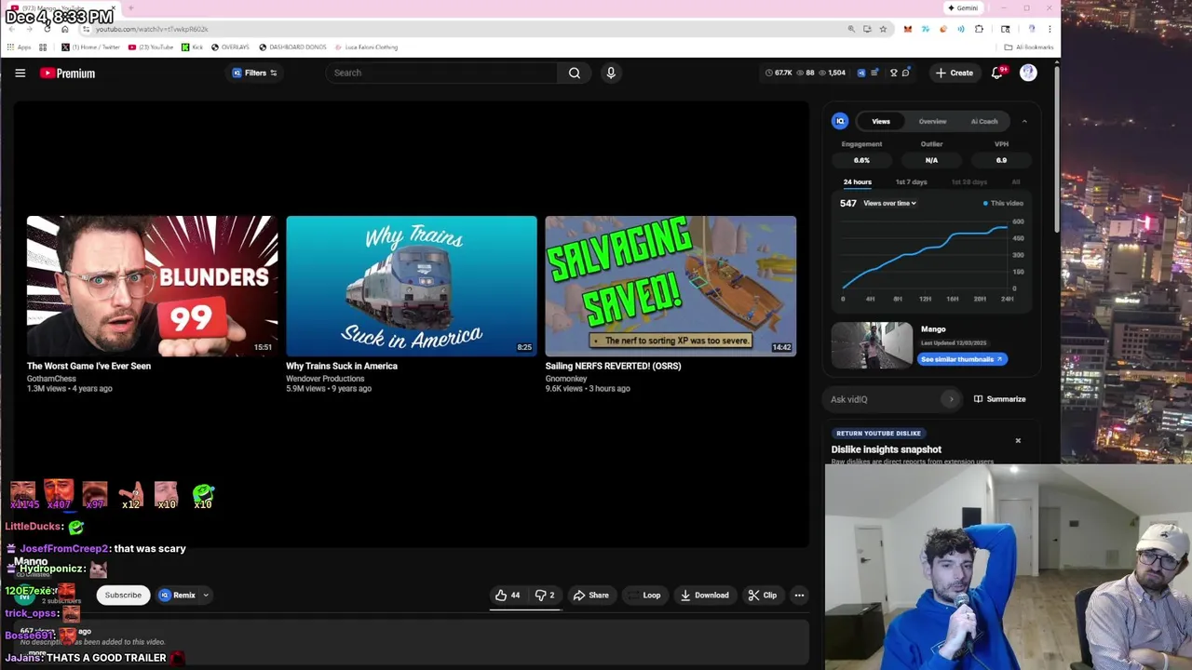Click the Download button
Image resolution: width=1192 pixels, height=670 pixels.
[704, 596]
